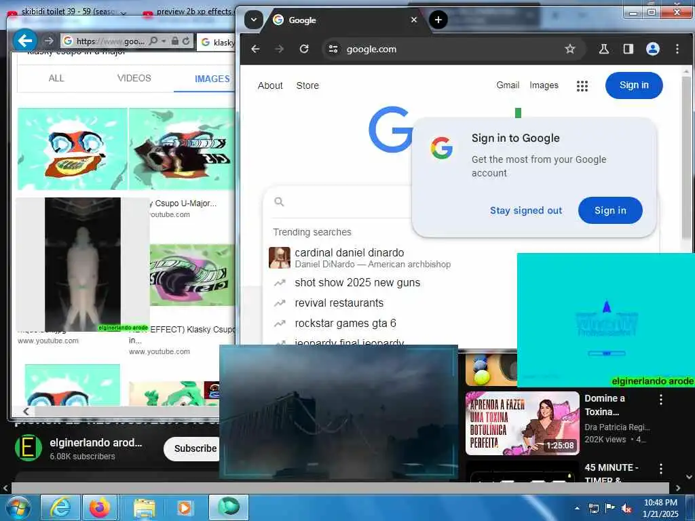Image resolution: width=695 pixels, height=521 pixels.
Task: Open the About link
Action: [270, 85]
